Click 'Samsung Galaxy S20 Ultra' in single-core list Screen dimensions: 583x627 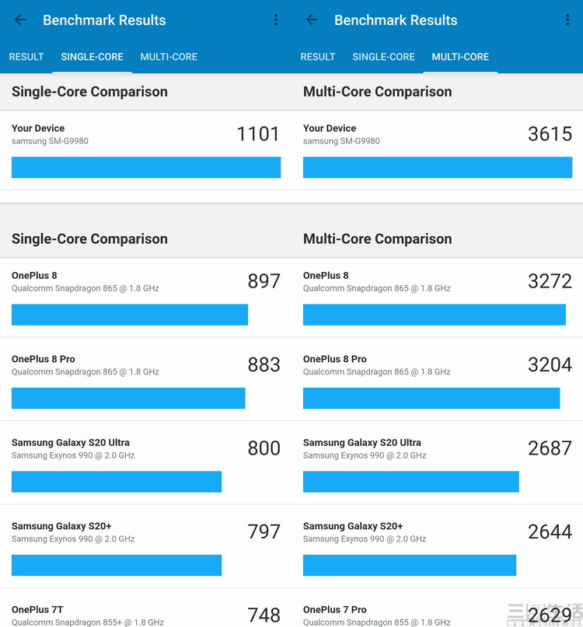click(x=71, y=443)
